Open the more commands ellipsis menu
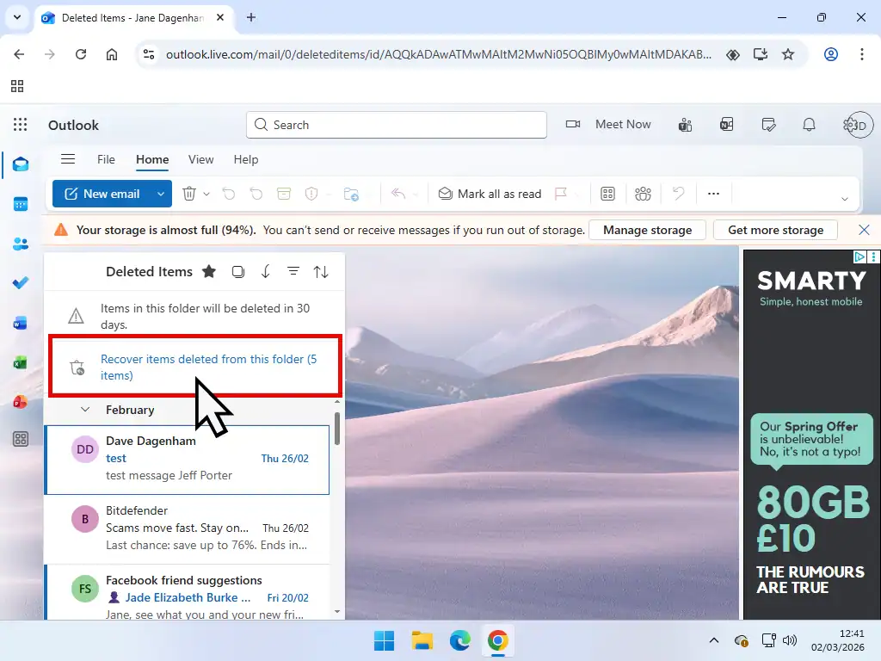 coord(713,194)
